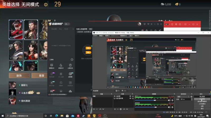Move scene up in OBS Scenes panel
Image resolution: width=211 pixels, height=118 pixels.
pyautogui.click(x=100, y=109)
